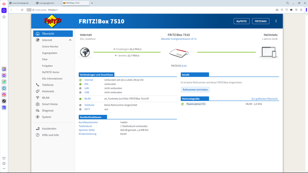The height and width of the screenshot is (173, 308).
Task: Open Opera history clock icon
Action: (4, 163)
